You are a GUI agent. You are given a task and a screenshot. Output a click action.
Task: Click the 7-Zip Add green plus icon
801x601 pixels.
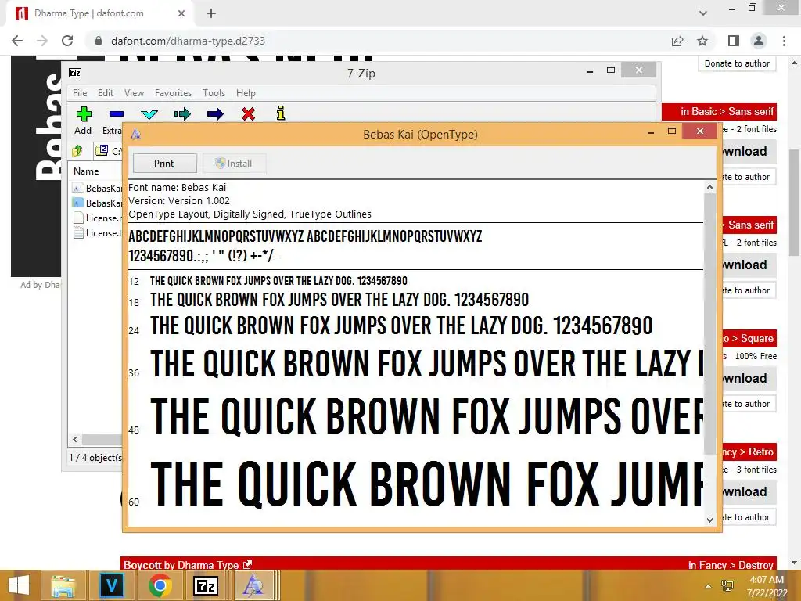pyautogui.click(x=84, y=113)
